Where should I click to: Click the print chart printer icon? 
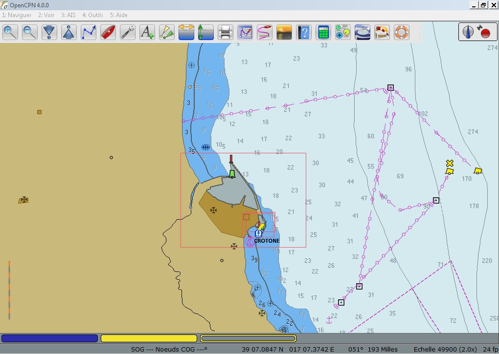226,33
